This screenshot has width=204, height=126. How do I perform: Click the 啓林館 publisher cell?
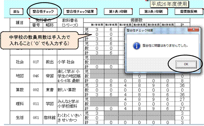(x=50, y=118)
